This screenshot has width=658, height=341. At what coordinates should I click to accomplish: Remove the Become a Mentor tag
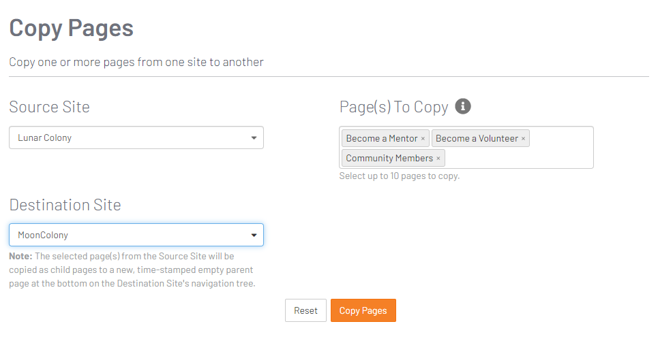(423, 139)
